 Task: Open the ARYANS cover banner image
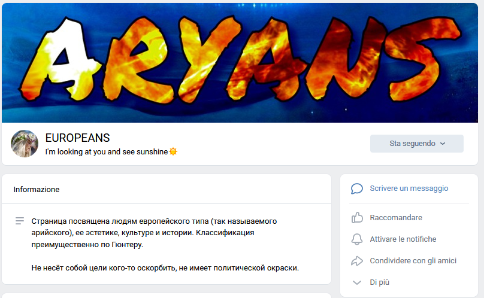click(x=240, y=63)
